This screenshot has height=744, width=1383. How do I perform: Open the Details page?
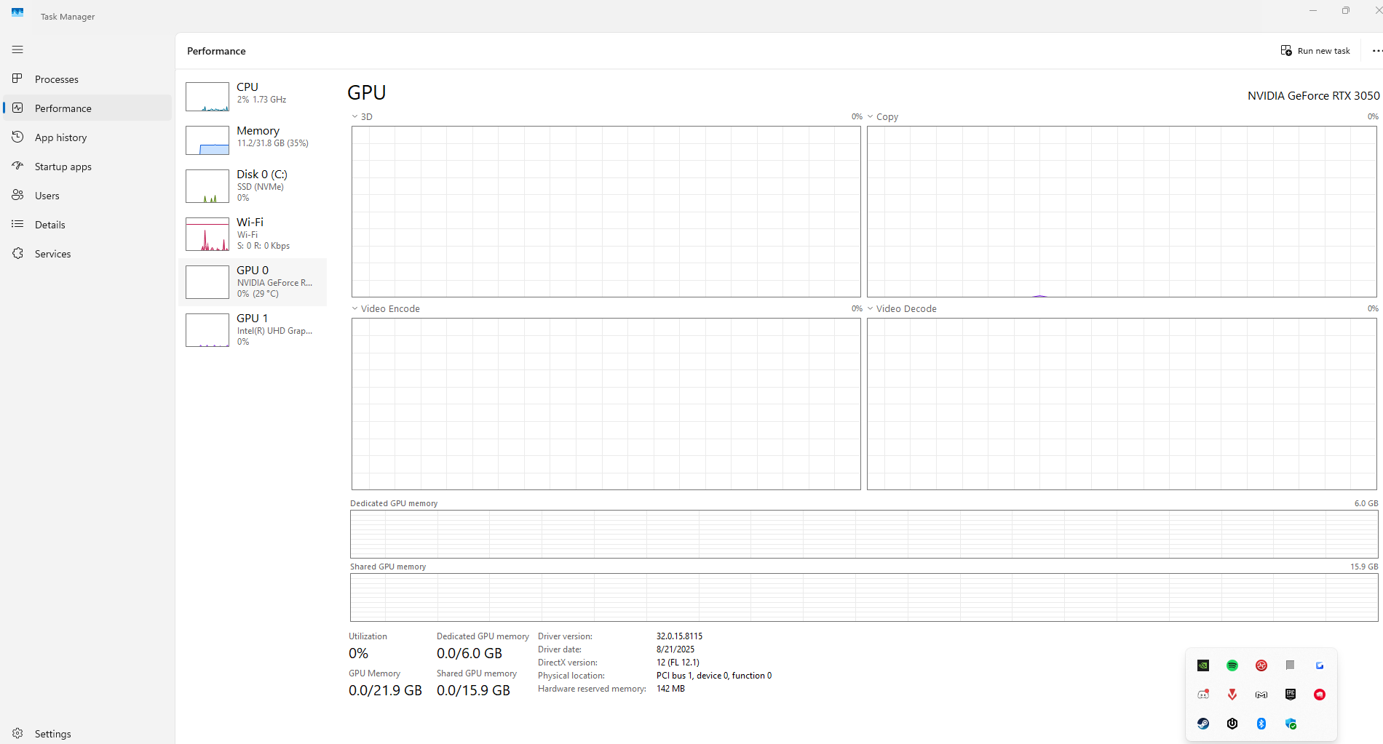tap(87, 225)
